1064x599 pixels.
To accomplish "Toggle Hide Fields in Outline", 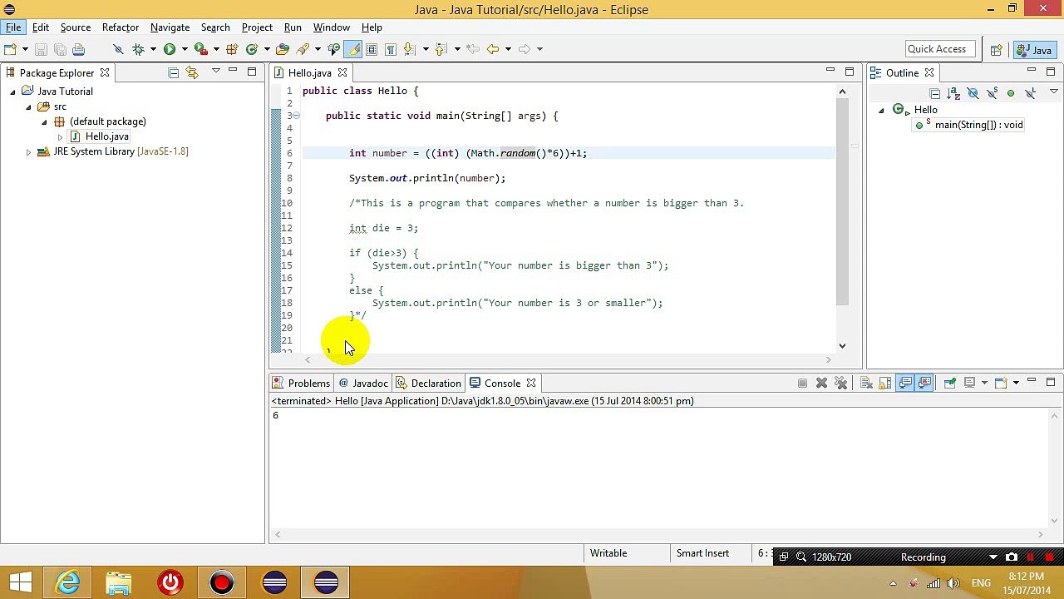I will point(973,94).
